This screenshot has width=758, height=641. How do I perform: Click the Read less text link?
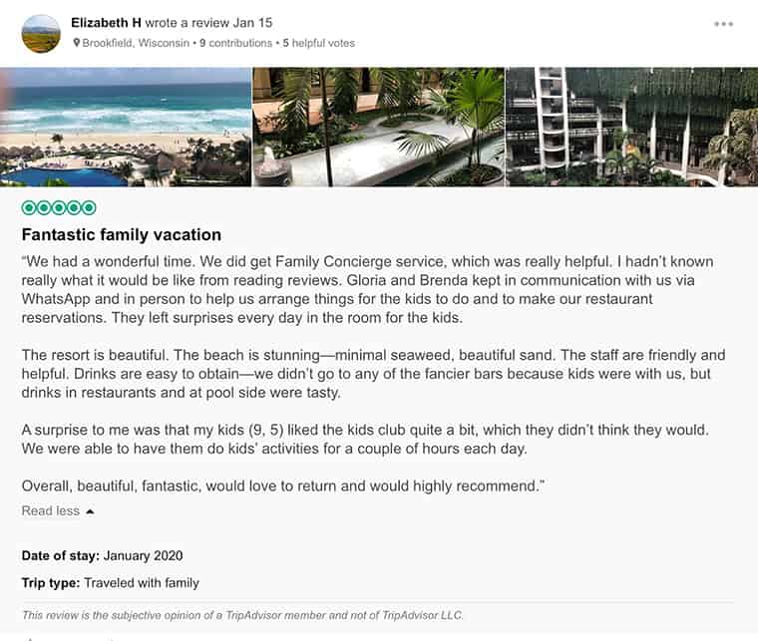[50, 510]
